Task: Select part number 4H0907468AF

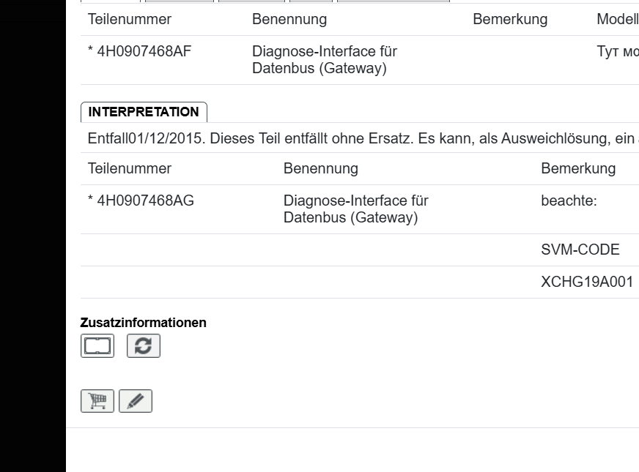Action: (x=142, y=51)
